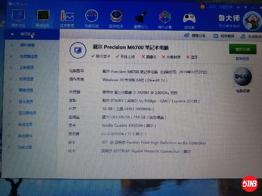262x196 pixels.
Task: Open 硬件体检 hardware checkup icon
Action: [18, 16]
